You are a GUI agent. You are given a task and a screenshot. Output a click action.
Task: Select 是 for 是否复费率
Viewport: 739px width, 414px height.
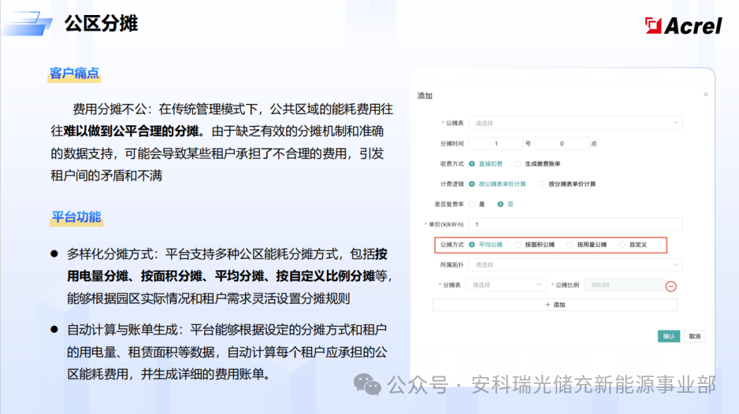pyautogui.click(x=477, y=204)
